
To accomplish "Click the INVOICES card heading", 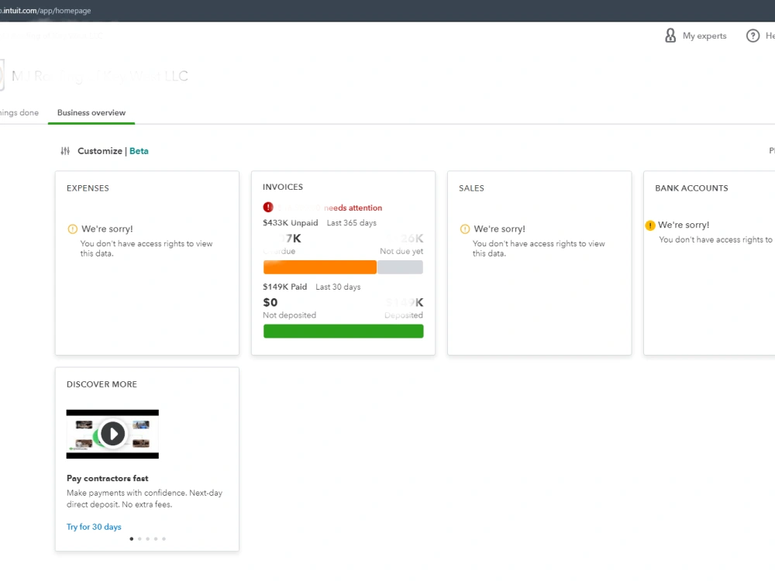I will click(x=283, y=187).
